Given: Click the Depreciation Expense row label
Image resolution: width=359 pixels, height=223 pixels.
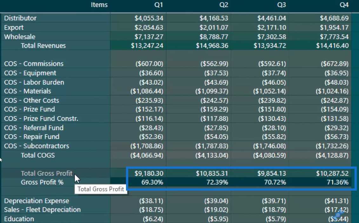Looking at the screenshot, I should (x=37, y=201).
